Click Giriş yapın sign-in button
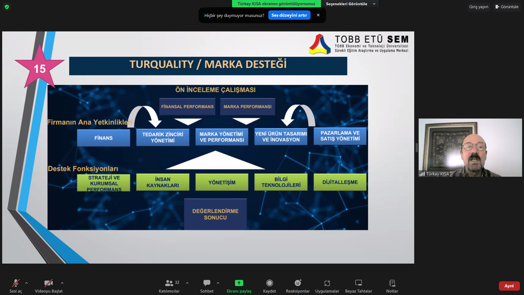Viewport: 524px width, 295px height. [478, 7]
